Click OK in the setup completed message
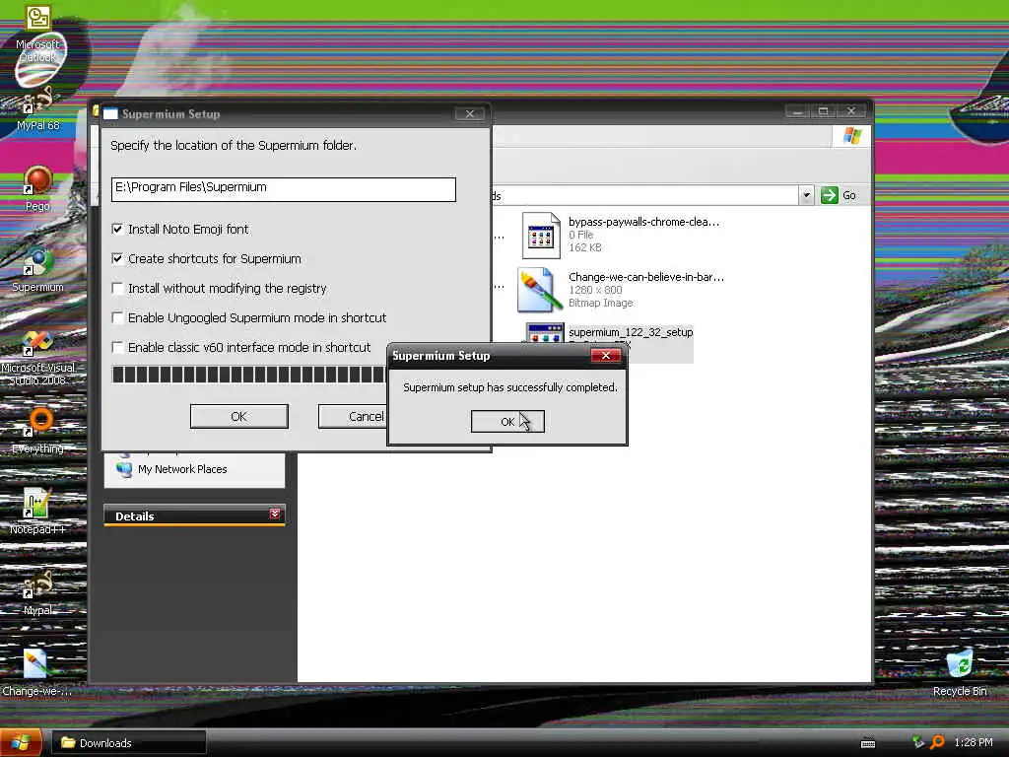1009x757 pixels. 507,422
